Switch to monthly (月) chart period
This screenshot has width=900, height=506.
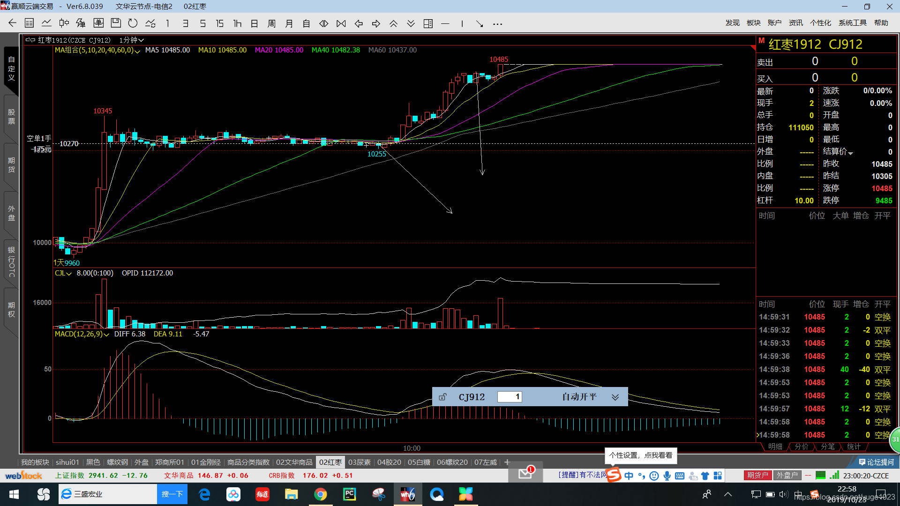pos(289,23)
